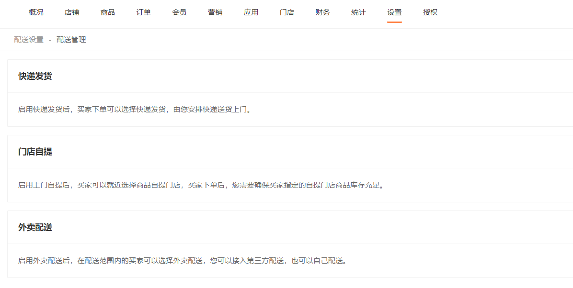The width and height of the screenshot is (573, 288).
Task: Select the active 设置 settings tab
Action: [394, 12]
